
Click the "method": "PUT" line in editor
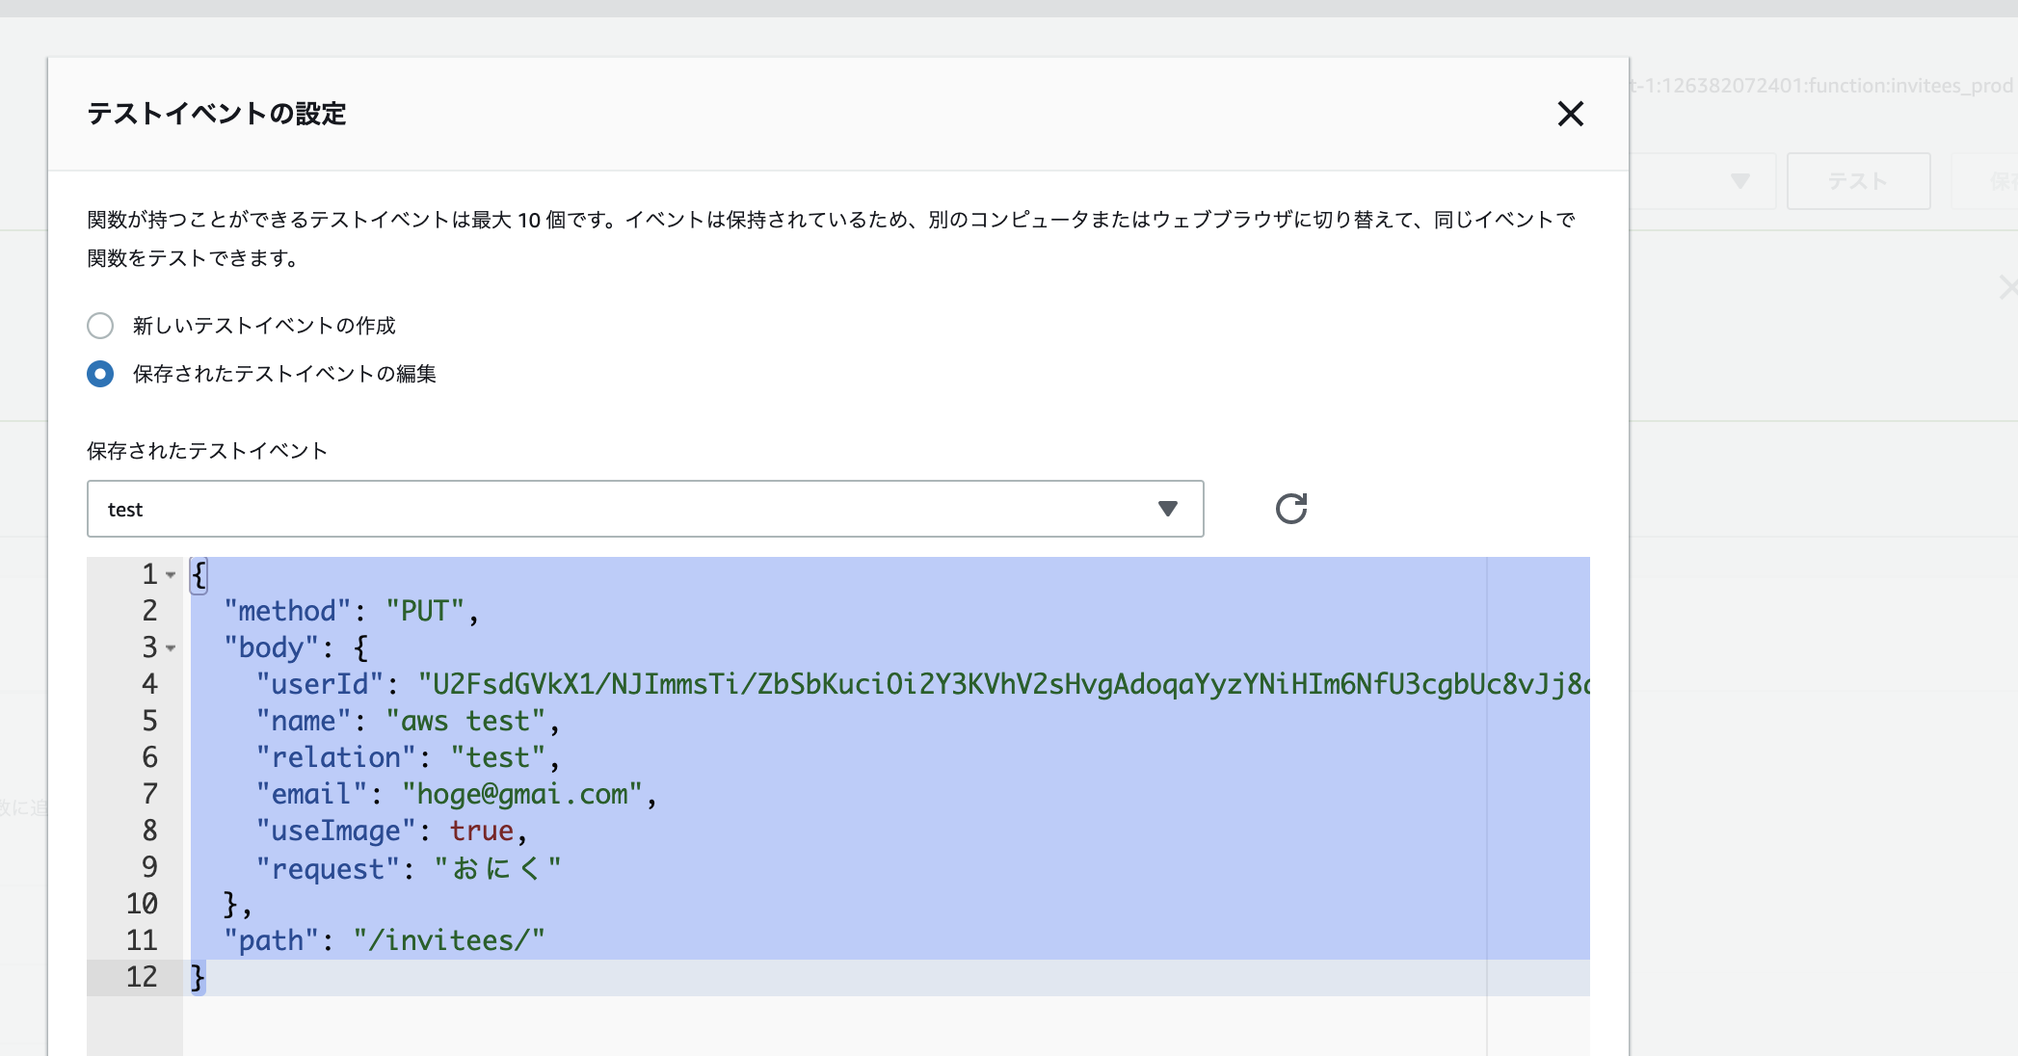coord(351,612)
